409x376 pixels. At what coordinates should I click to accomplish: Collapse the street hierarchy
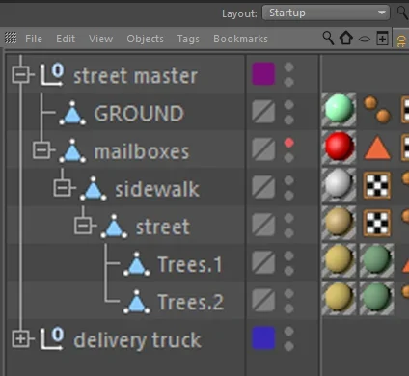click(x=83, y=226)
